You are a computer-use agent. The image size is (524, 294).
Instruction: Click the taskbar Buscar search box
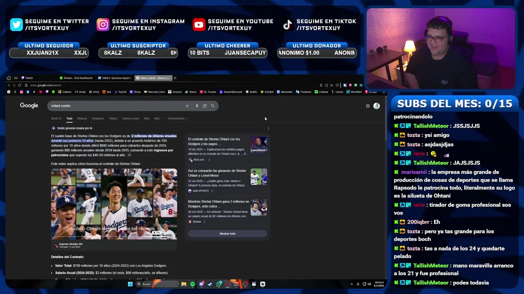[158, 284]
